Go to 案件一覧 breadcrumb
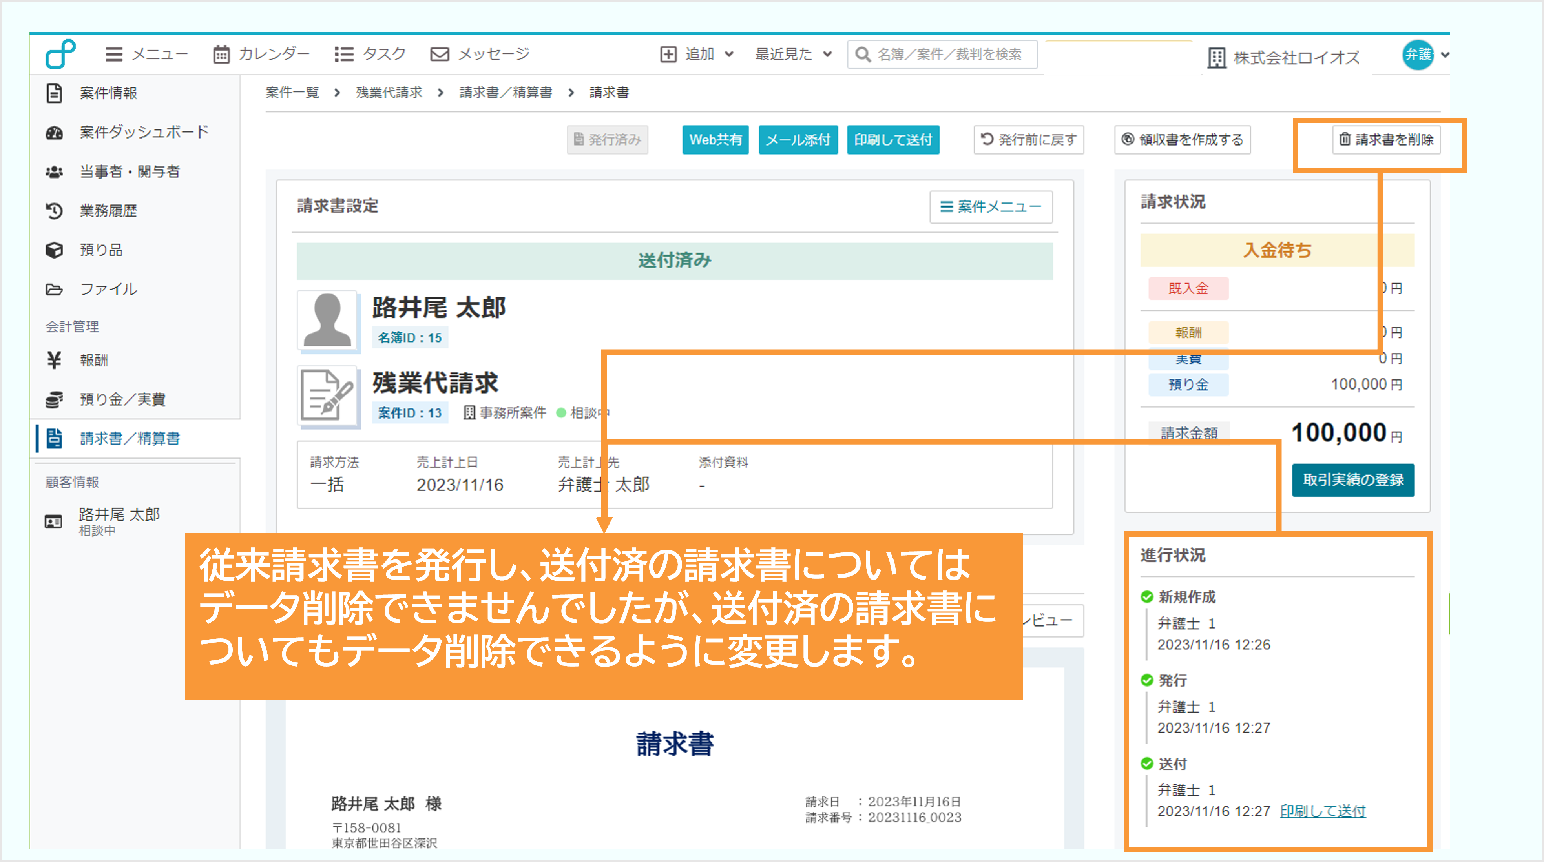This screenshot has height=862, width=1544. [x=292, y=92]
